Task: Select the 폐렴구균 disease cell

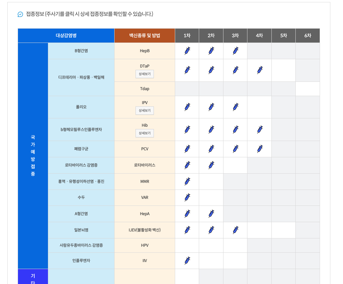Action: pos(81,149)
